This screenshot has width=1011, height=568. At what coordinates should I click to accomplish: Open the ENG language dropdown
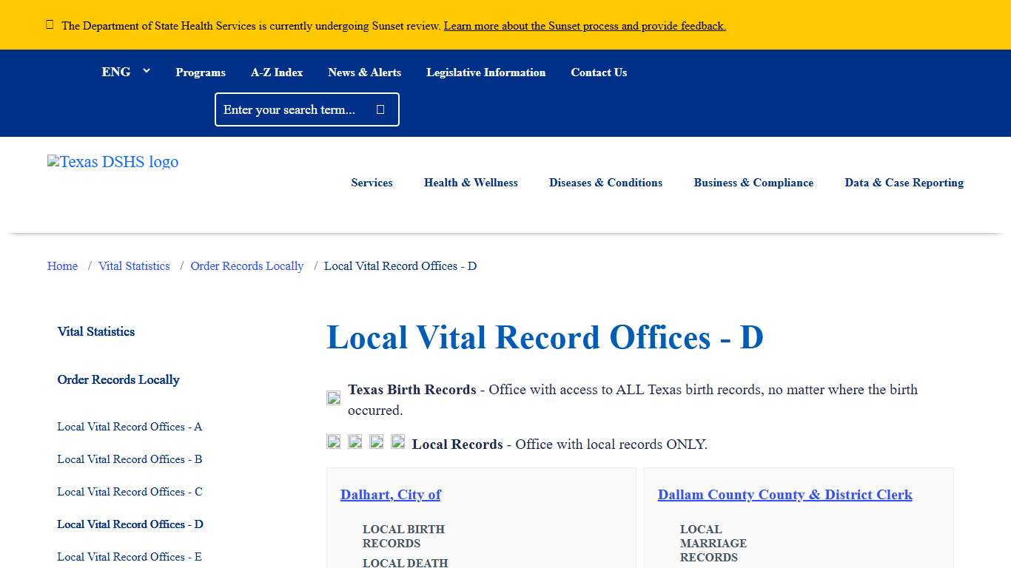(125, 72)
